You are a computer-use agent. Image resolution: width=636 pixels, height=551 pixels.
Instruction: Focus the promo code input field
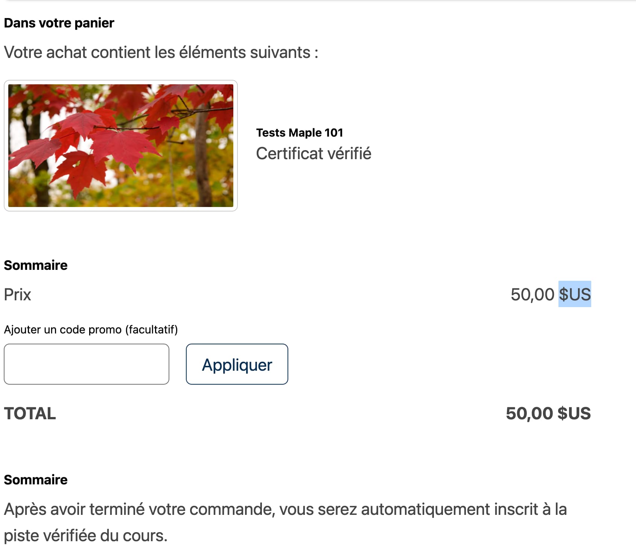87,364
